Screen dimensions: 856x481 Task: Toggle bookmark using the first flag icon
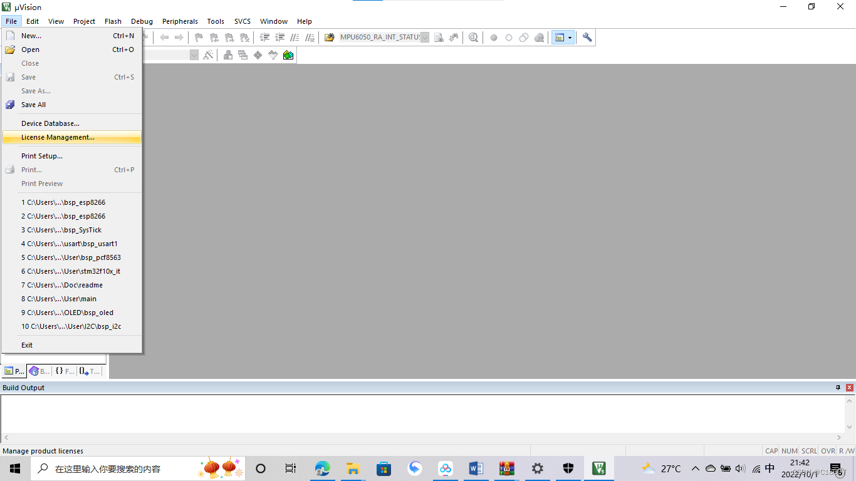click(x=199, y=38)
